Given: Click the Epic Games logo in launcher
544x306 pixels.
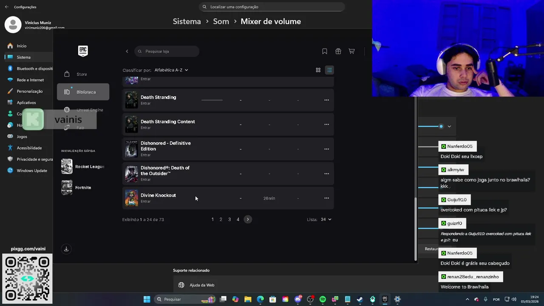Looking at the screenshot, I should click(x=83, y=51).
